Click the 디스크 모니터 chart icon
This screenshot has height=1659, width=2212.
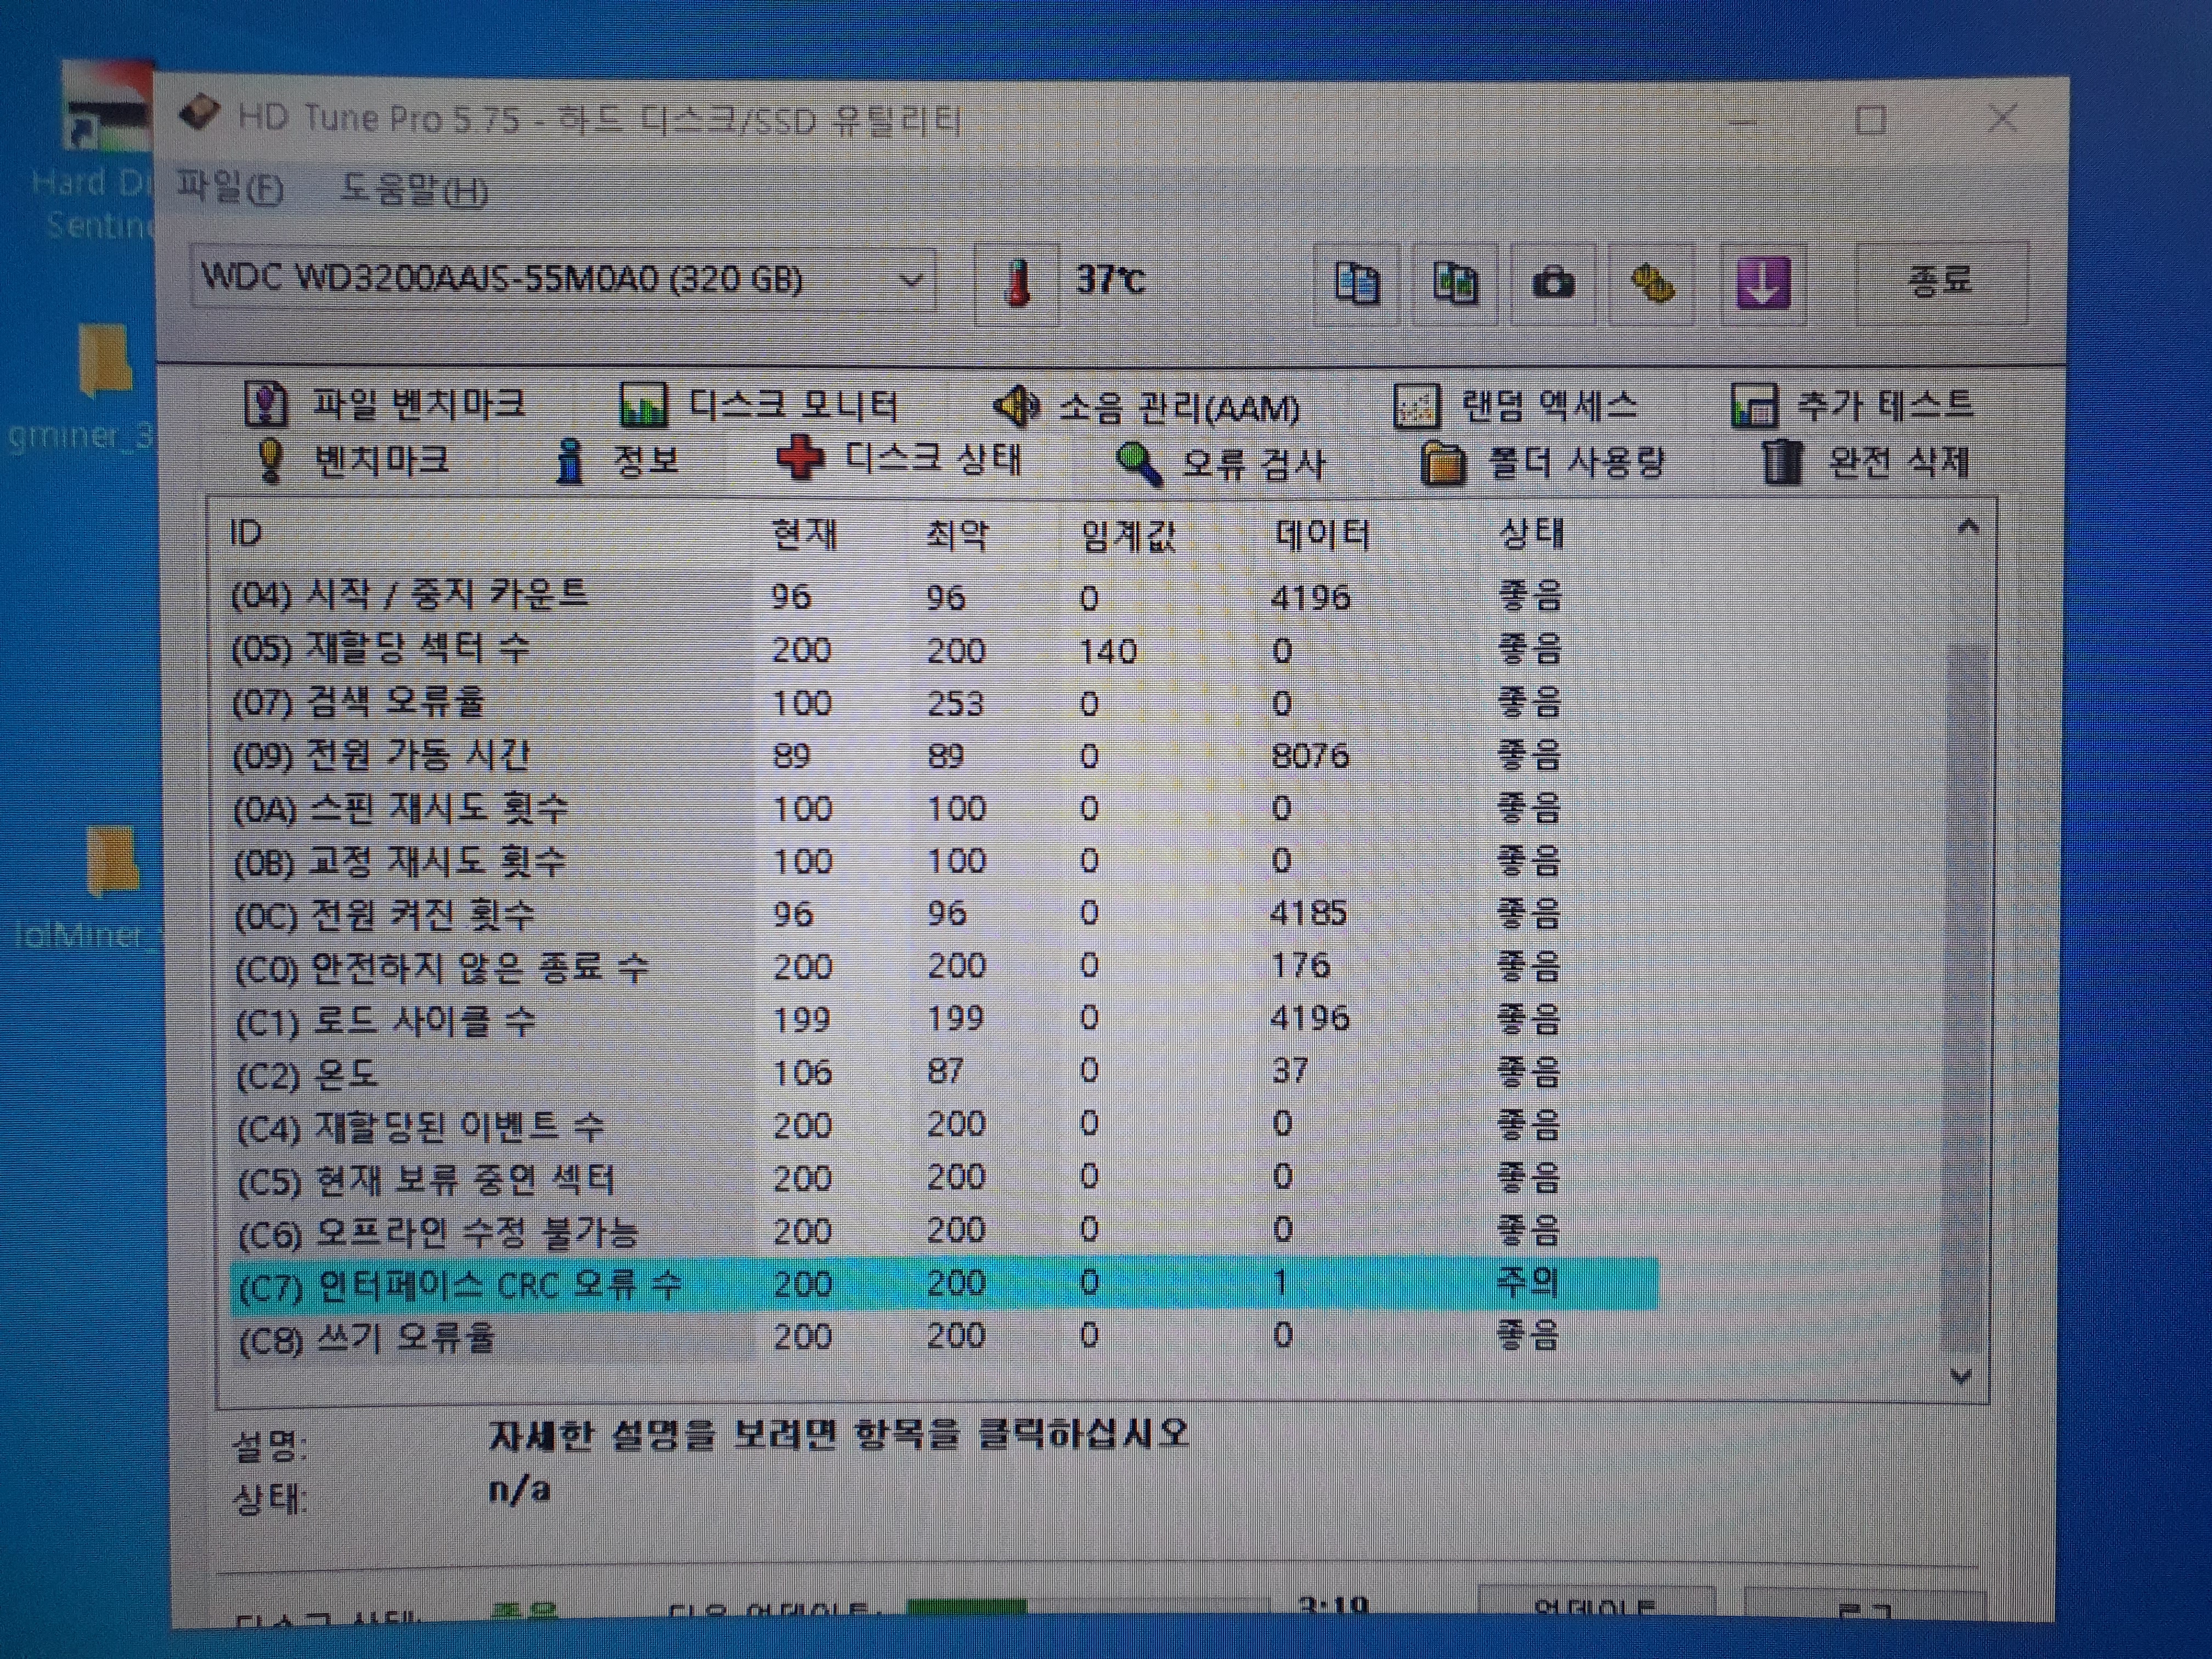pos(643,406)
